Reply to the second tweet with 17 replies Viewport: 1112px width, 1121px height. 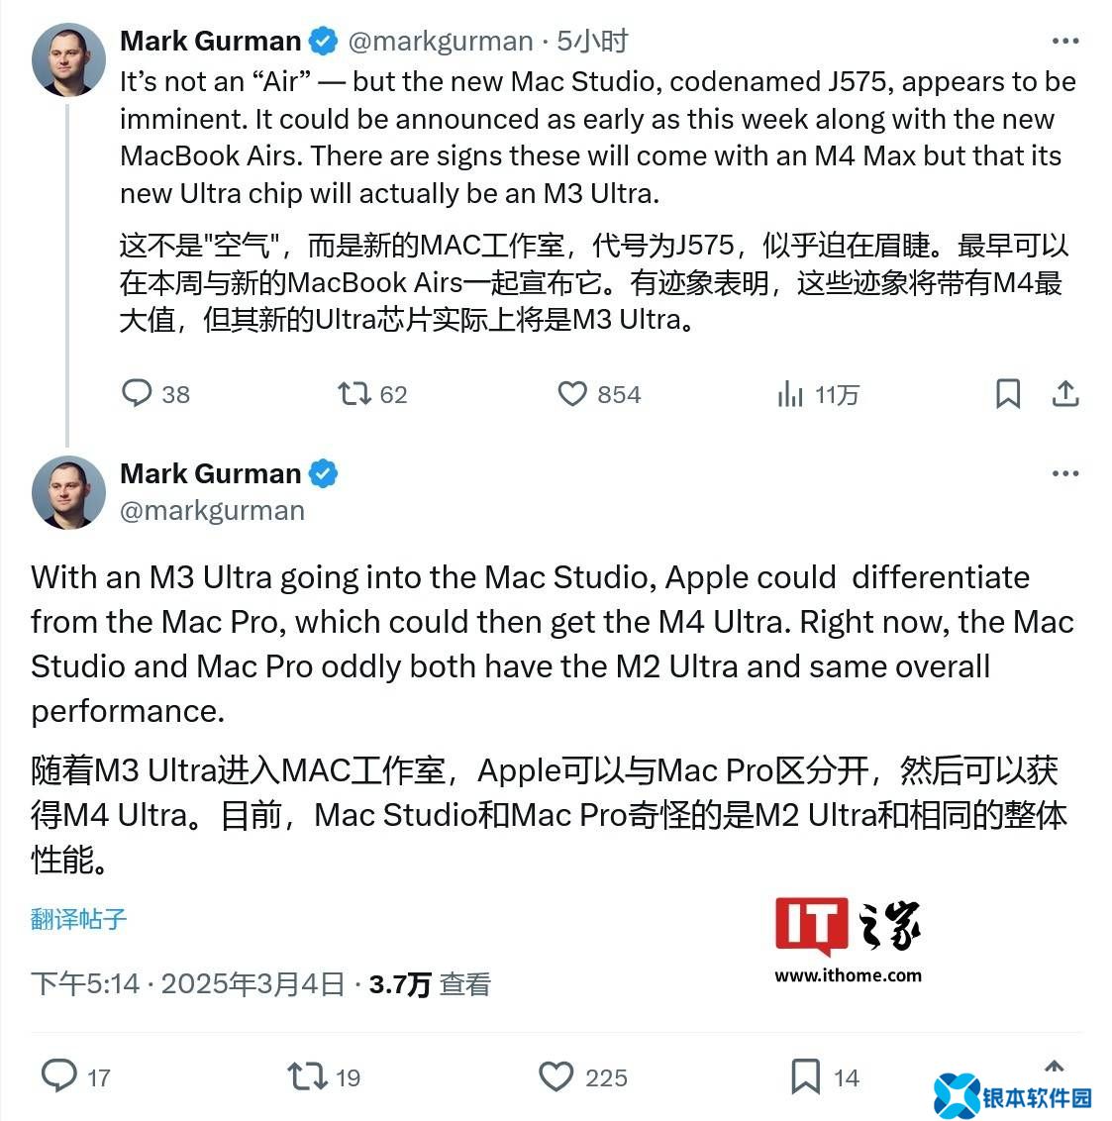click(x=76, y=1076)
